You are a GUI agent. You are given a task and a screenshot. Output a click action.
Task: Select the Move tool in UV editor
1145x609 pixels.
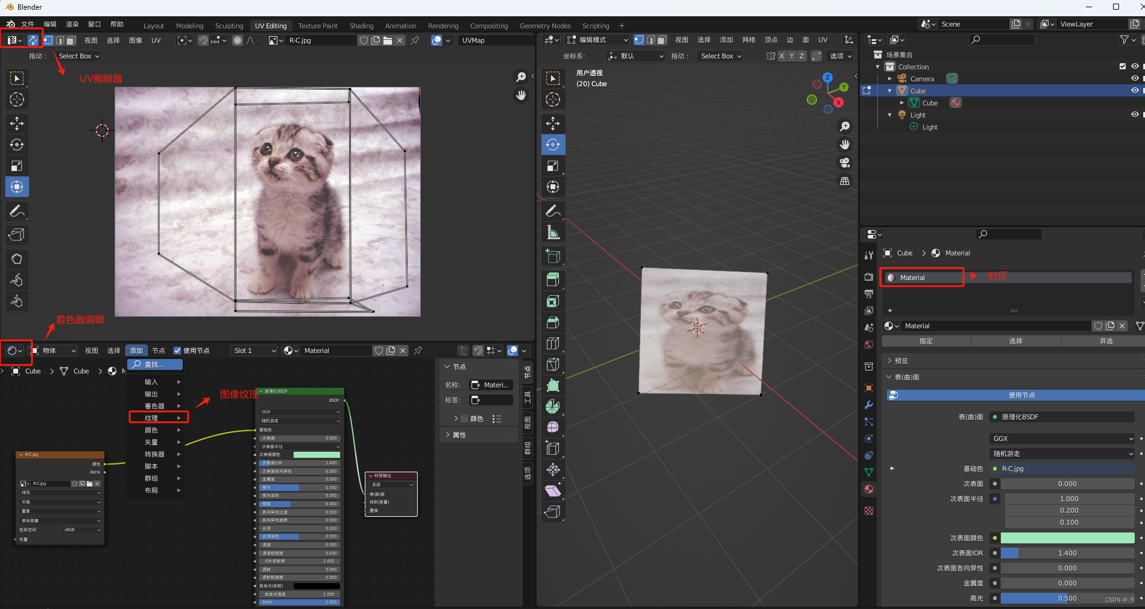[x=17, y=123]
